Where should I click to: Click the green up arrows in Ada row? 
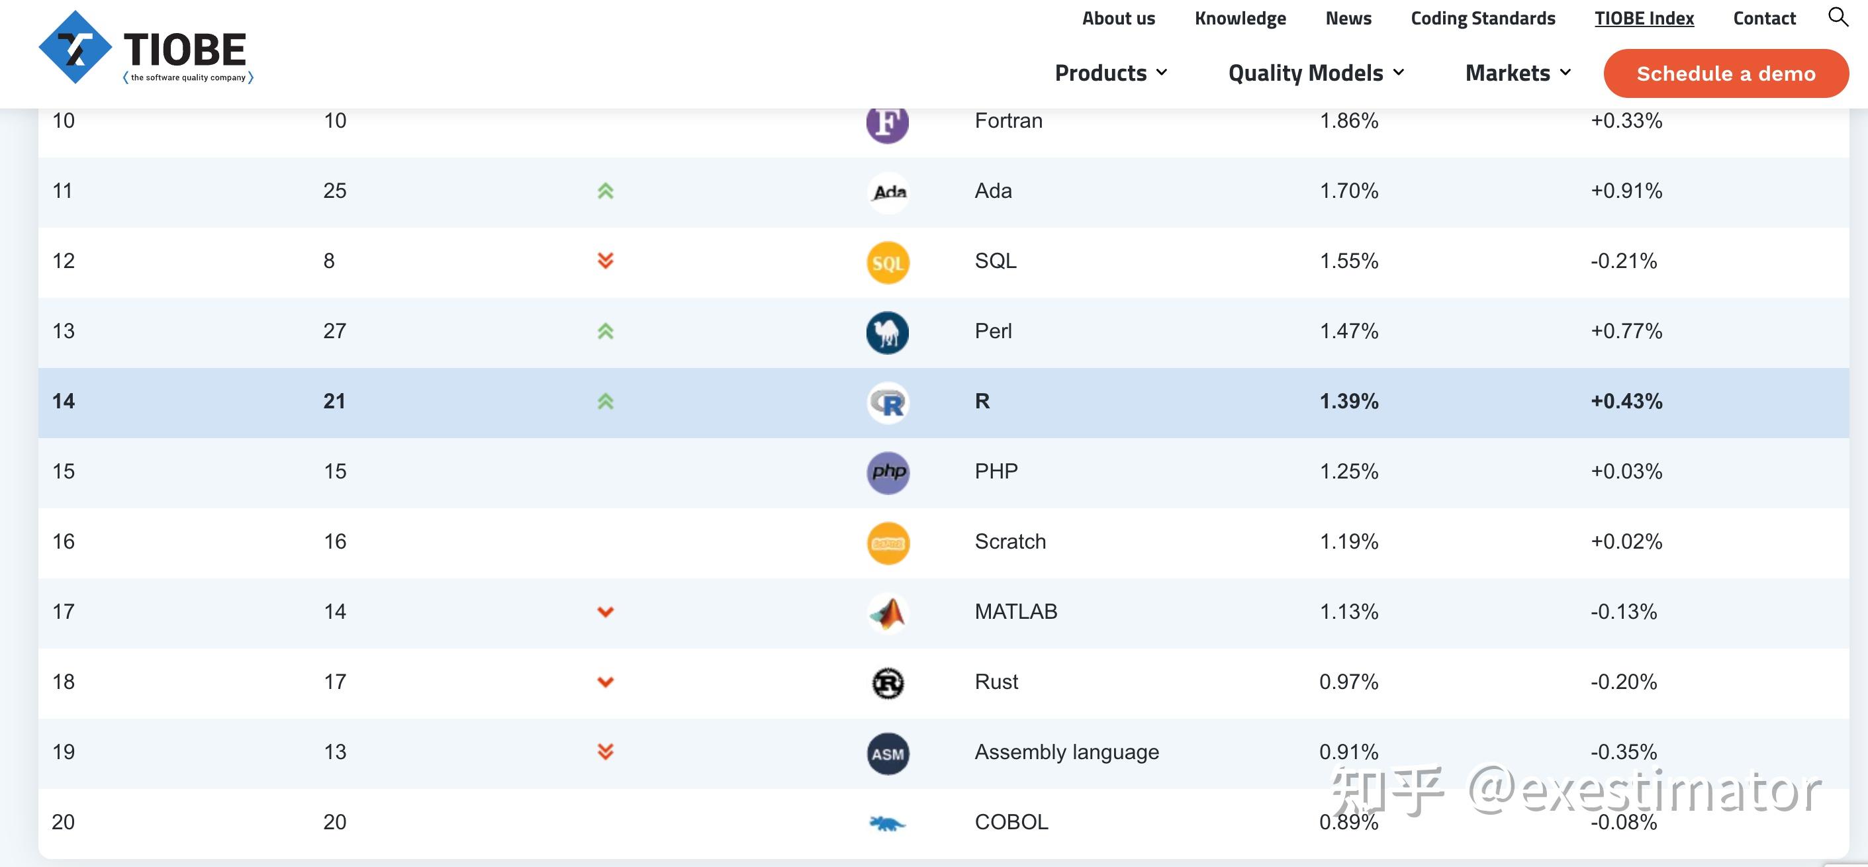[x=606, y=191]
